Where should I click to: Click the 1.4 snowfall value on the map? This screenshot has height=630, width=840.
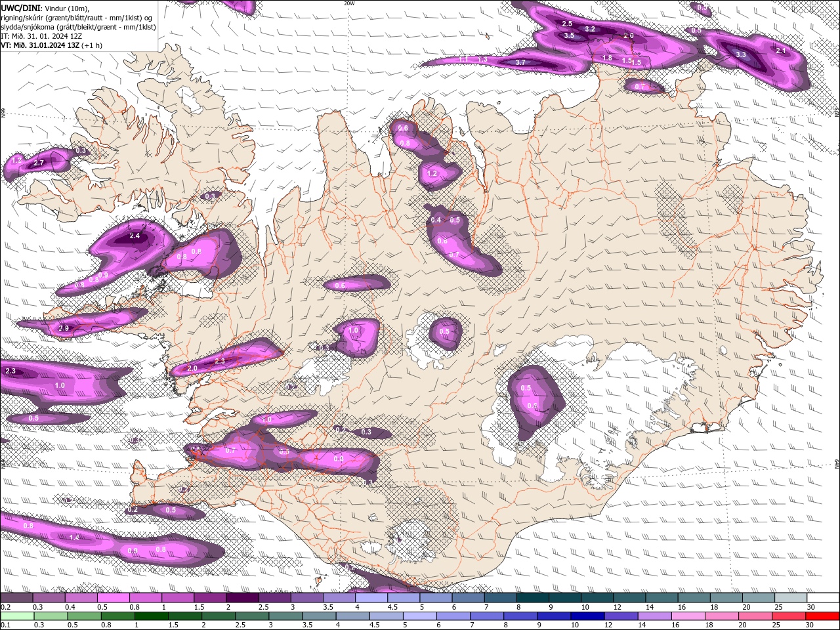[x=74, y=537]
